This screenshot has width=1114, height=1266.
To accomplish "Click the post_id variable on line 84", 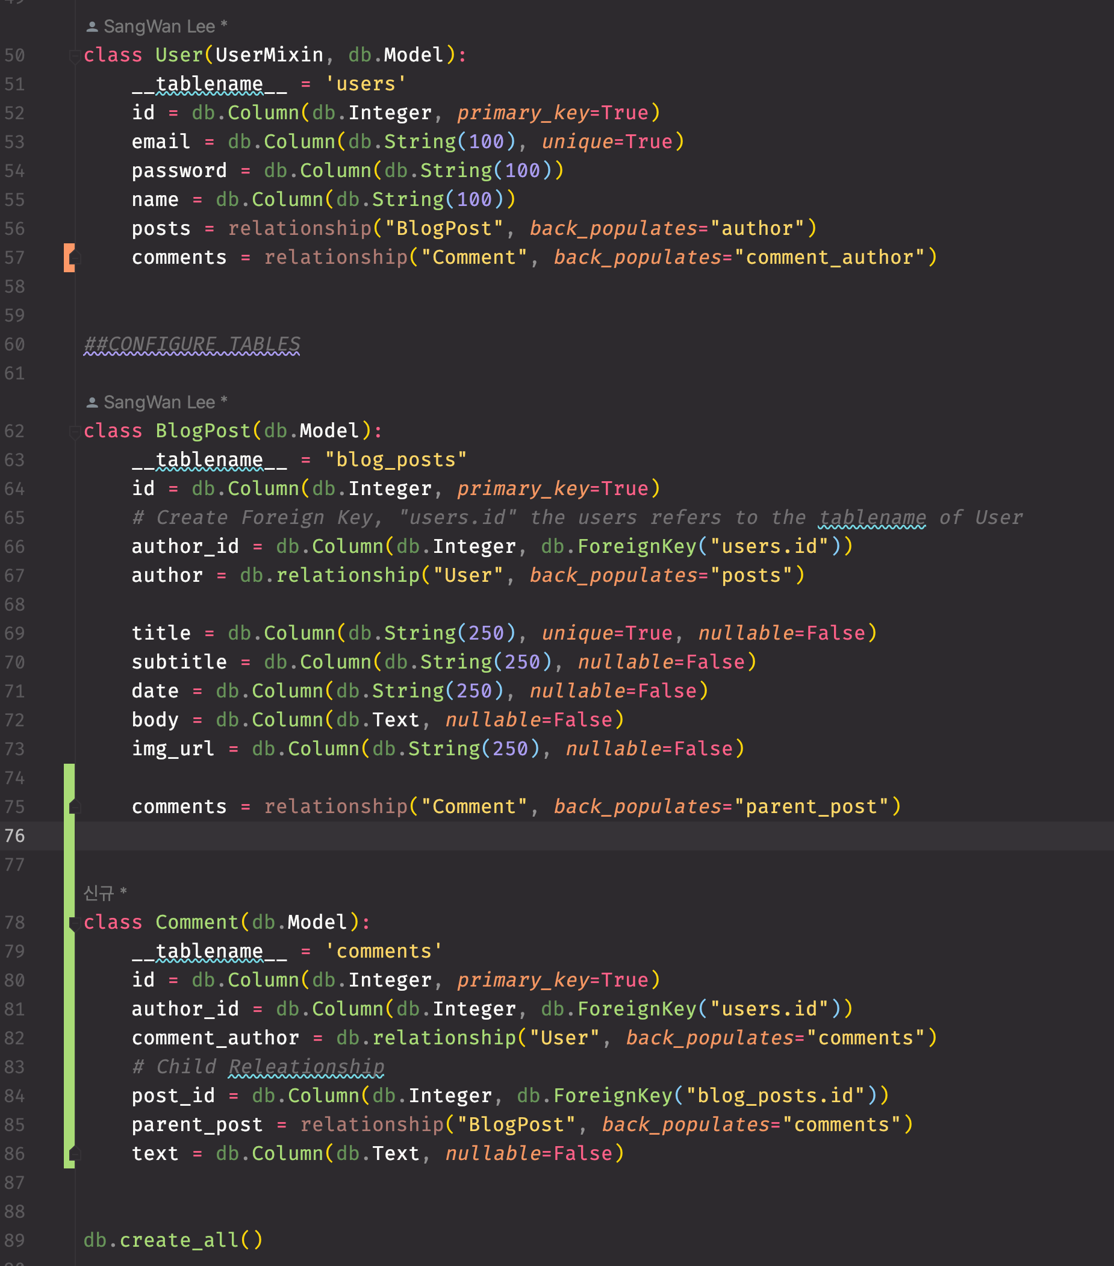I will tap(173, 1096).
